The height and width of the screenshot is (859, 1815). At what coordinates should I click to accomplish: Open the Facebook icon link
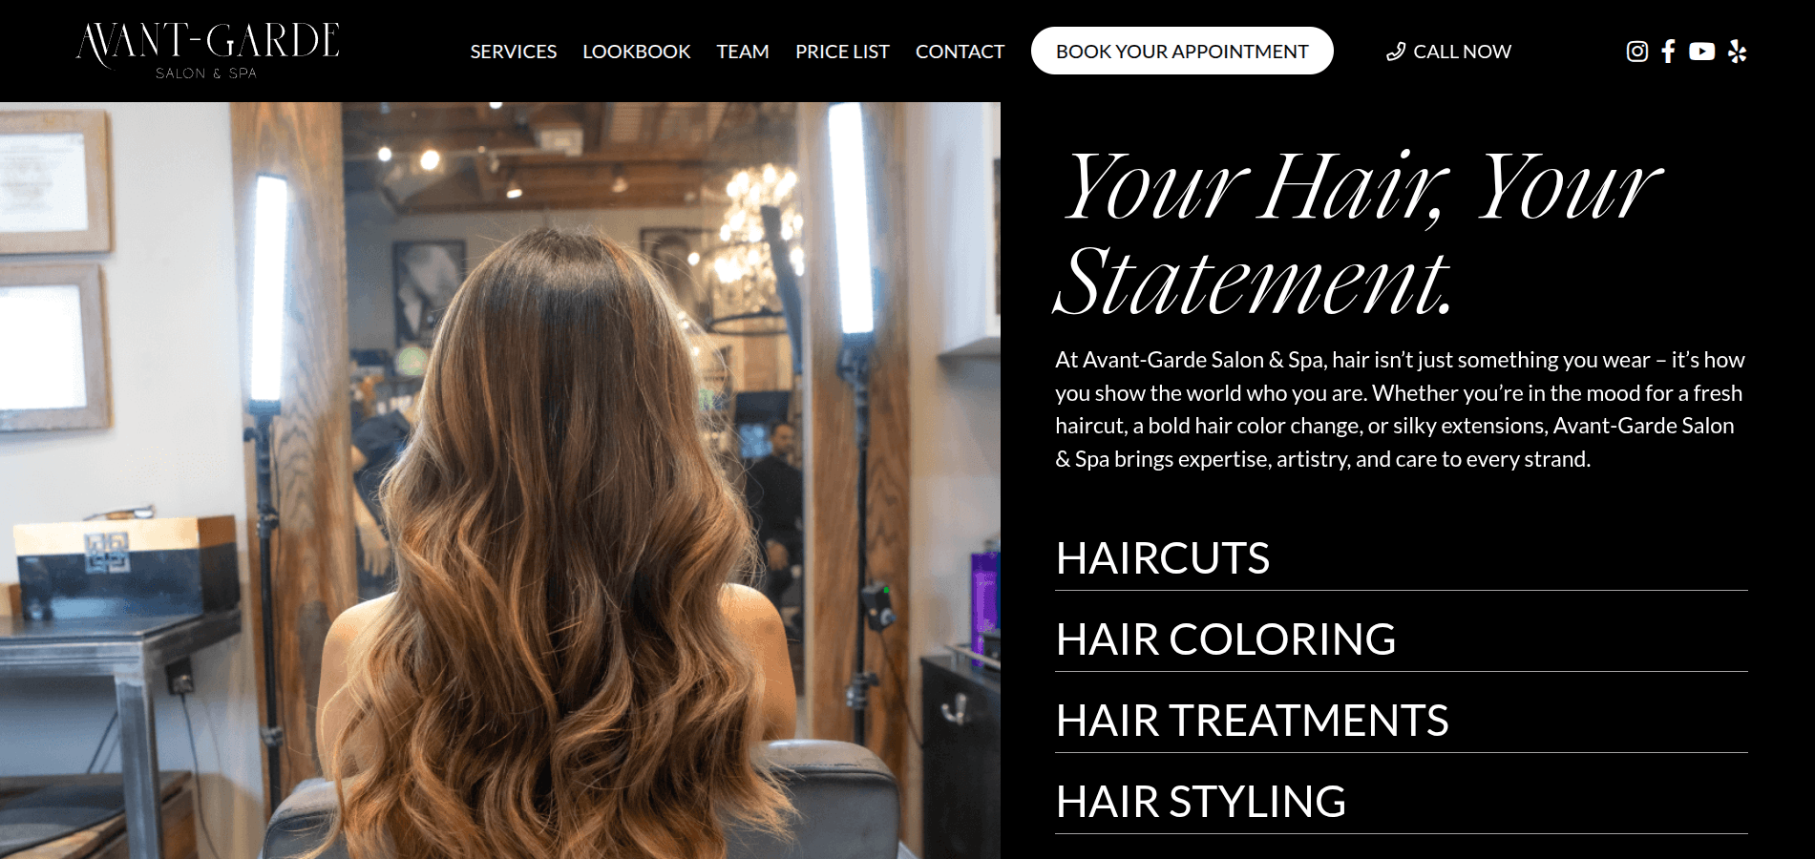[x=1668, y=52]
